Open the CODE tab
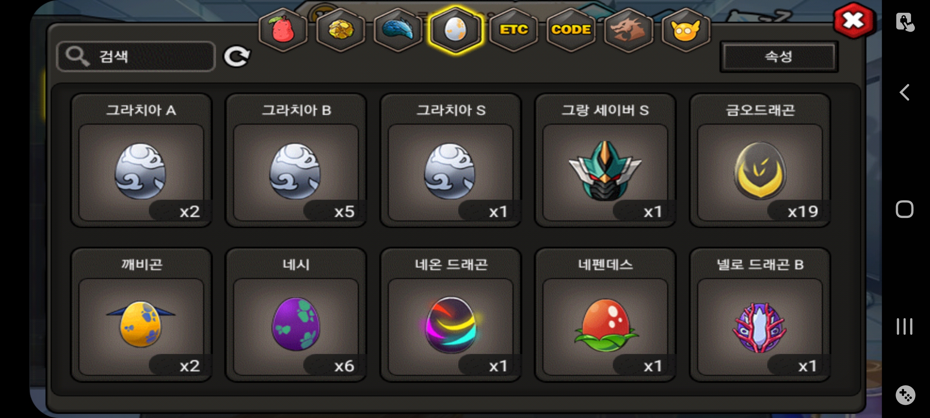 (571, 30)
